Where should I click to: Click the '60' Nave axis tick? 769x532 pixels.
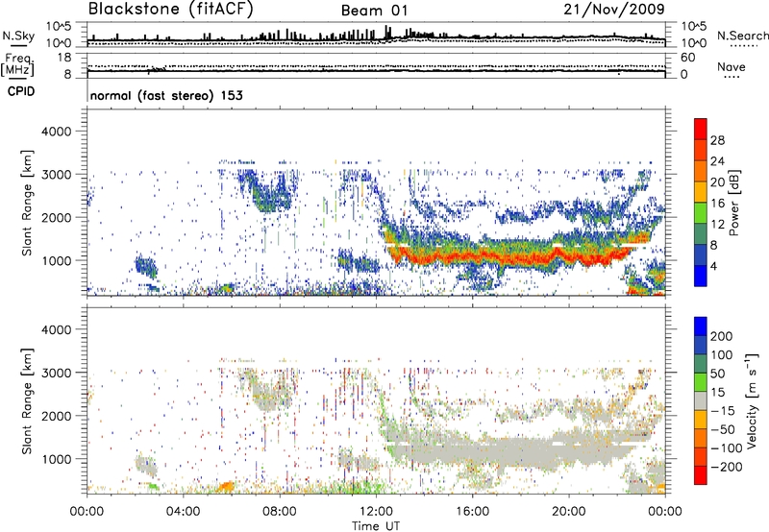pyautogui.click(x=687, y=58)
